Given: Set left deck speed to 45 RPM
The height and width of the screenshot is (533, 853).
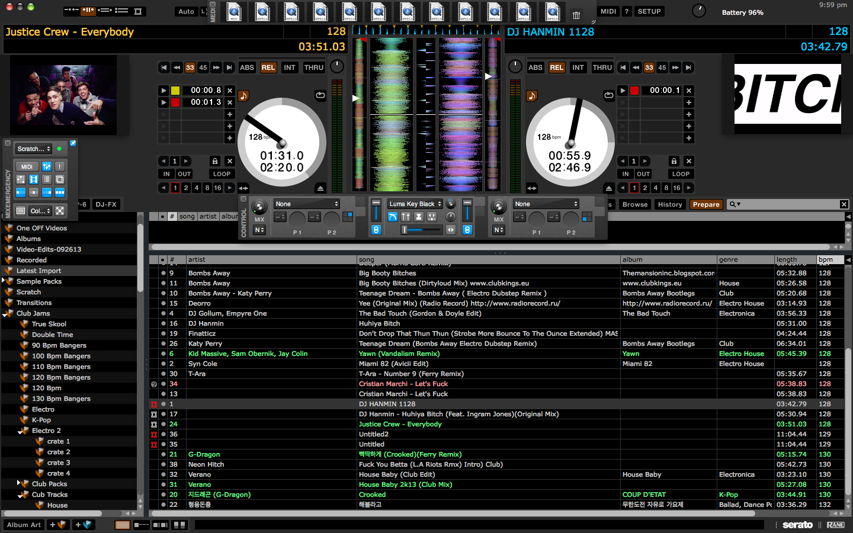Looking at the screenshot, I should (x=203, y=68).
